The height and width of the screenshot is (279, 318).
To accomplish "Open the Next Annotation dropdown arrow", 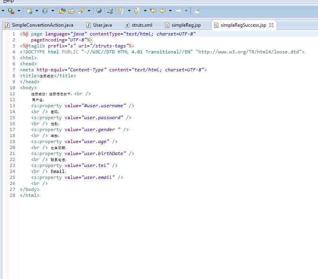I will 129,11.
